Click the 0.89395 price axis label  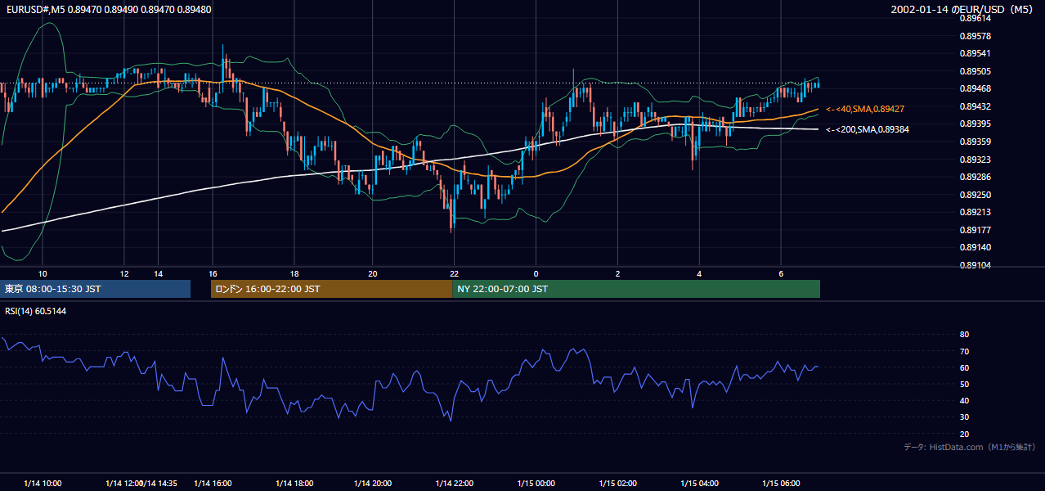(x=975, y=124)
